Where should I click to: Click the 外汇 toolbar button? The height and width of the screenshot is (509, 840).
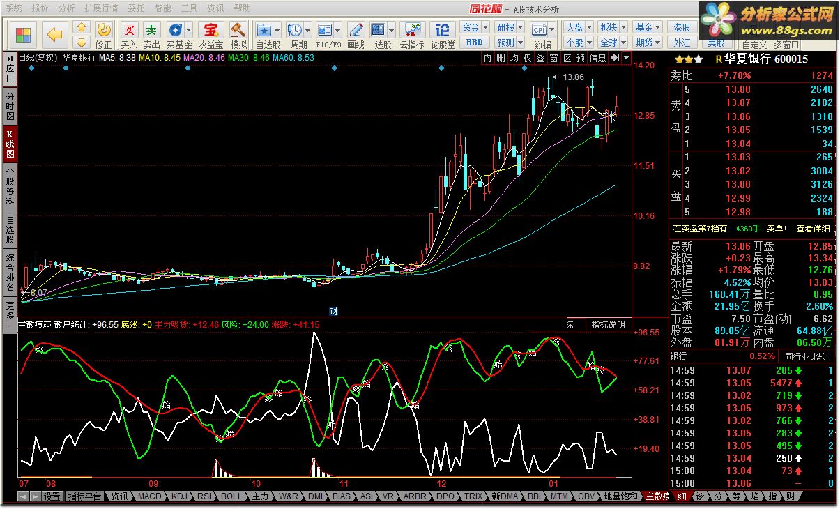coord(681,43)
